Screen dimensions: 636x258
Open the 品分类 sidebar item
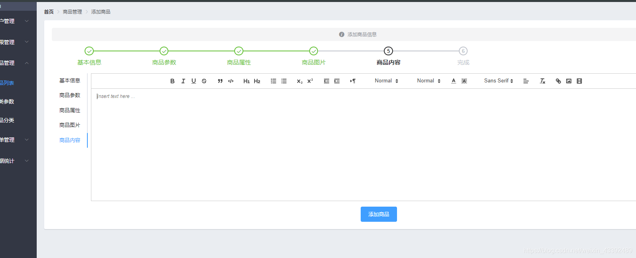point(7,120)
